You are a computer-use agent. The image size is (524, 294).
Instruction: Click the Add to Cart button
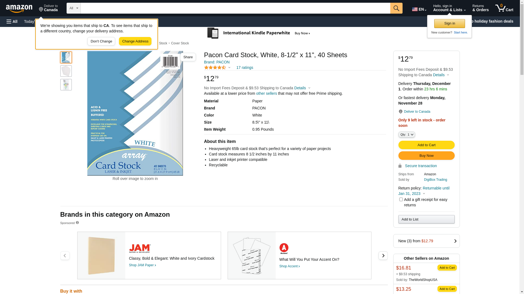(426, 145)
